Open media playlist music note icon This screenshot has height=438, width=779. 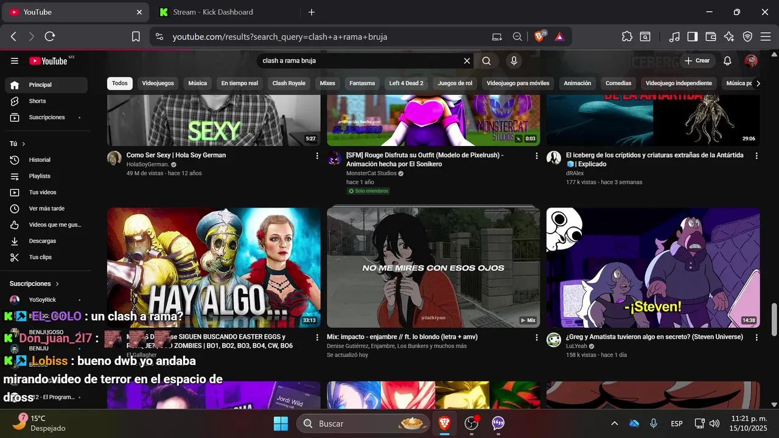click(x=674, y=36)
